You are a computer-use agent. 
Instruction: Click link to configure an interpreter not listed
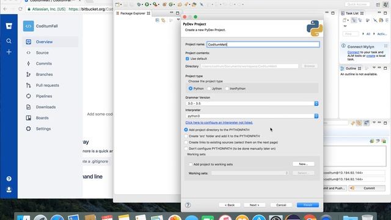(x=219, y=122)
